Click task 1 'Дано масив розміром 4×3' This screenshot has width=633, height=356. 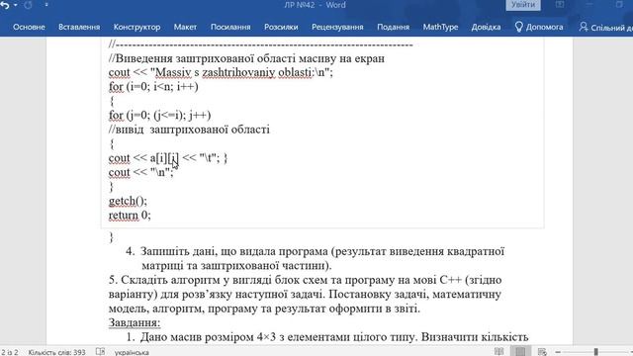[x=327, y=336]
